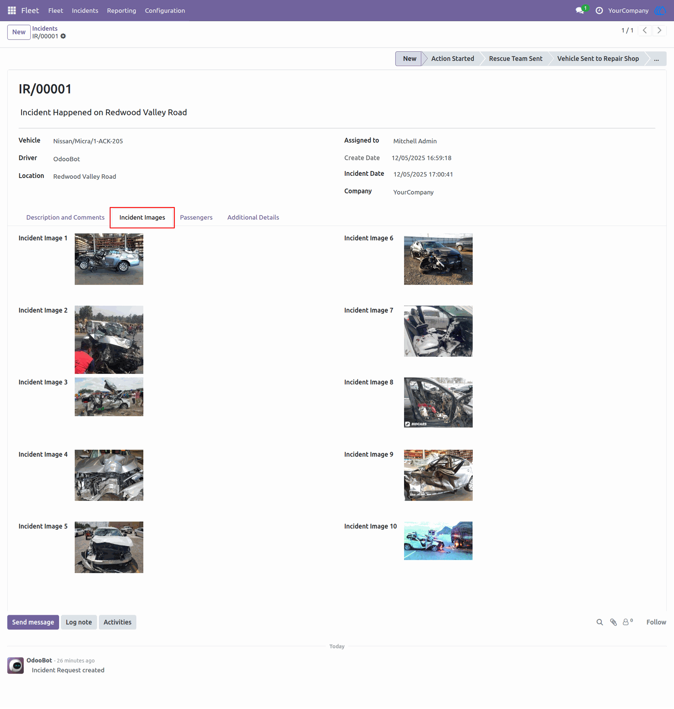Switch to Passengers tab
The image size is (674, 709).
[x=196, y=217]
